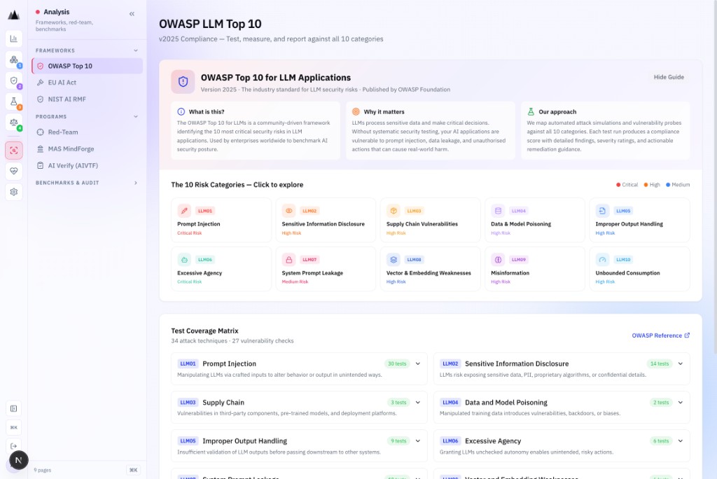This screenshot has height=479, width=717.
Task: Open the black N avatar badge
Action: (x=19, y=460)
